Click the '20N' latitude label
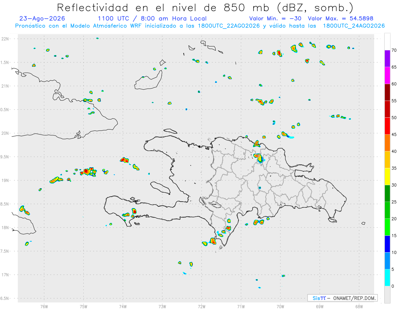This screenshot has height=311, width=403. click(x=5, y=133)
